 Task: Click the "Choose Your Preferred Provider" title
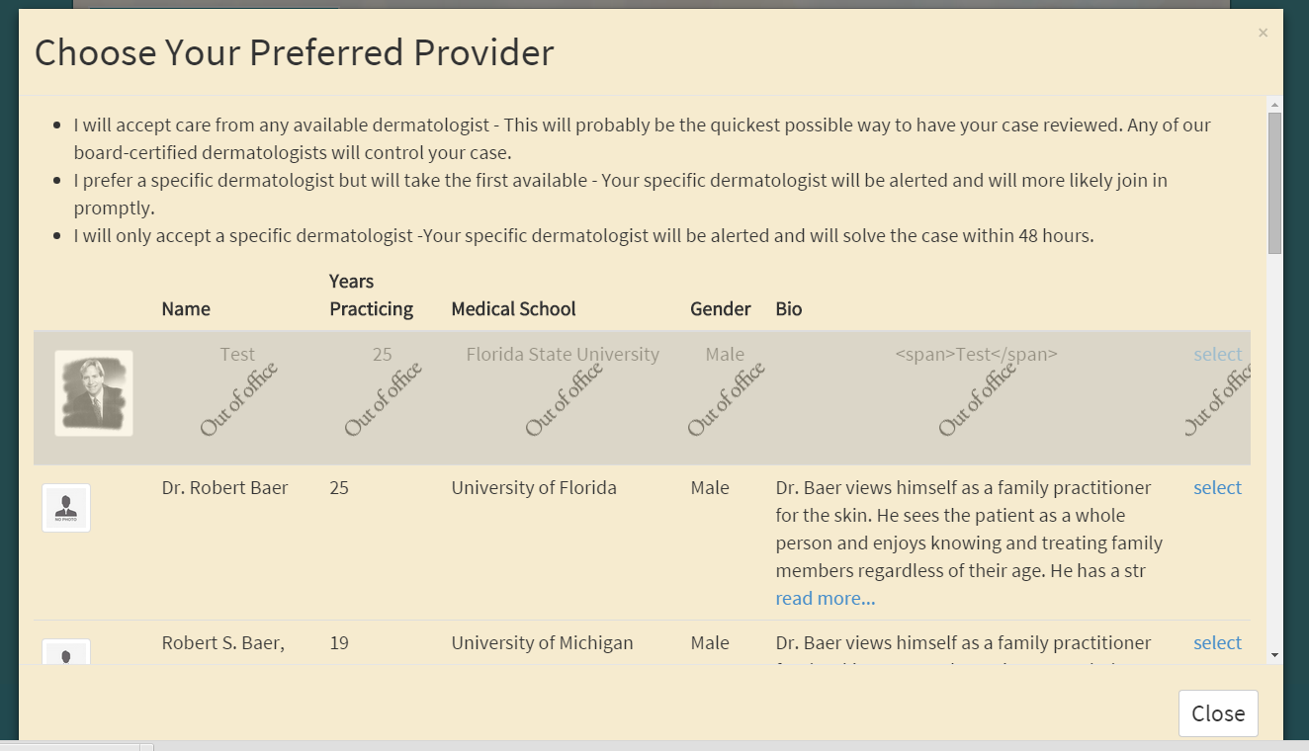295,52
